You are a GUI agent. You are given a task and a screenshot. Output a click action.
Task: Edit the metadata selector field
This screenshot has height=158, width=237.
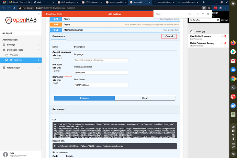tap(101, 73)
